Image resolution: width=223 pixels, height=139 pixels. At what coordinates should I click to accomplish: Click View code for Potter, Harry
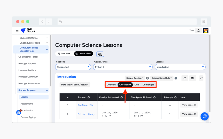tap(189, 114)
